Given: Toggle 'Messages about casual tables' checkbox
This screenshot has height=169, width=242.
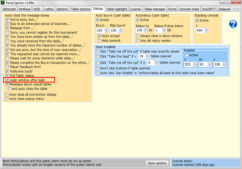Looking at the screenshot, I should click(7, 84).
